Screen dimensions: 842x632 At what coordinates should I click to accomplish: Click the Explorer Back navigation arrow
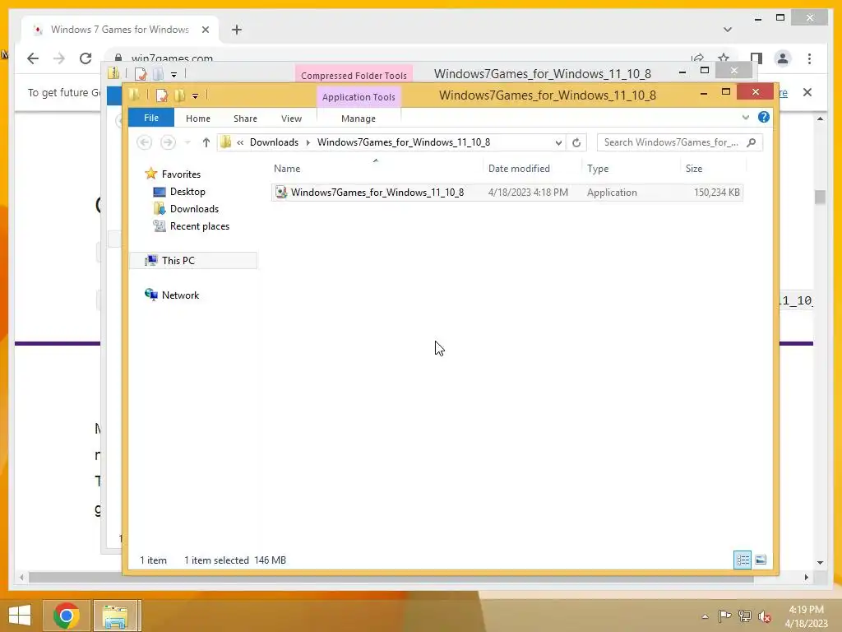point(144,142)
